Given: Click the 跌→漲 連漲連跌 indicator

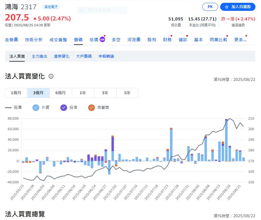Looking at the screenshot, I should [238, 19].
